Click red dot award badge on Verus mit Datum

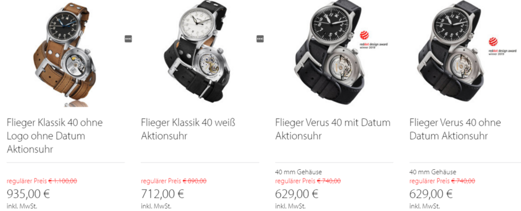(x=375, y=40)
